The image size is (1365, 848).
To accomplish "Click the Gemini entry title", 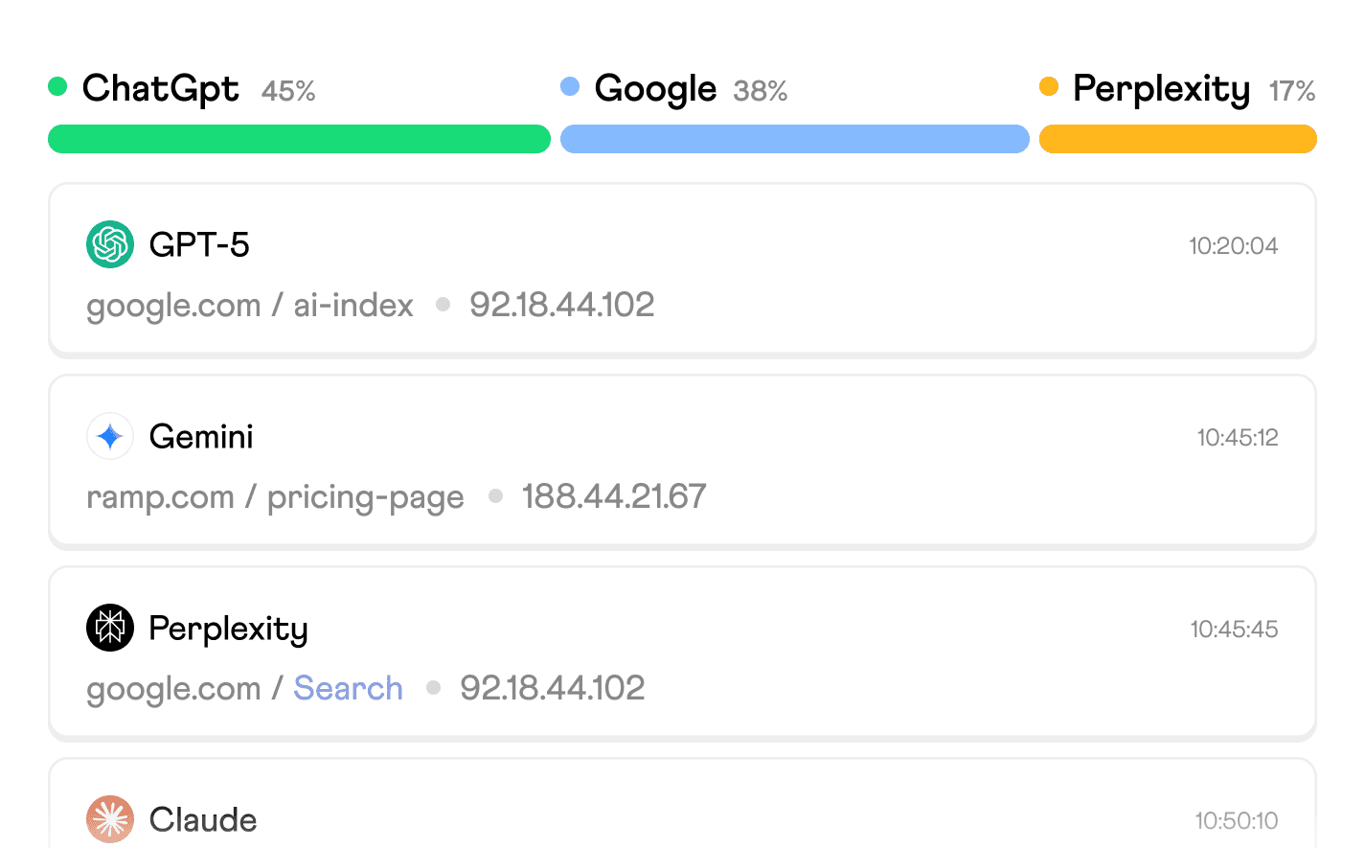I will [201, 436].
